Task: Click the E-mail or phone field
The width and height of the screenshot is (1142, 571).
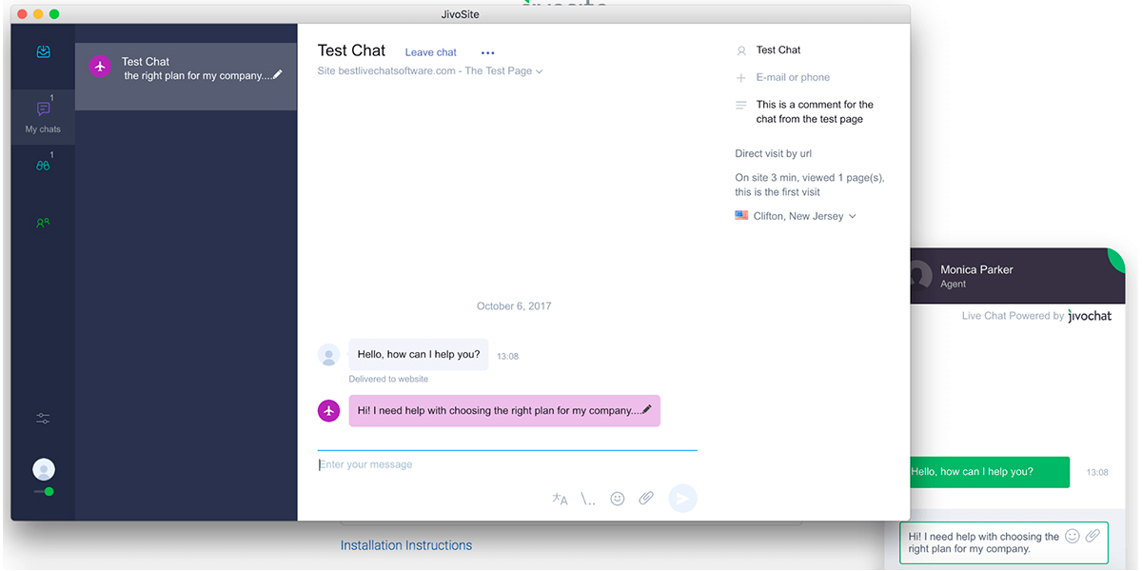Action: pos(793,78)
